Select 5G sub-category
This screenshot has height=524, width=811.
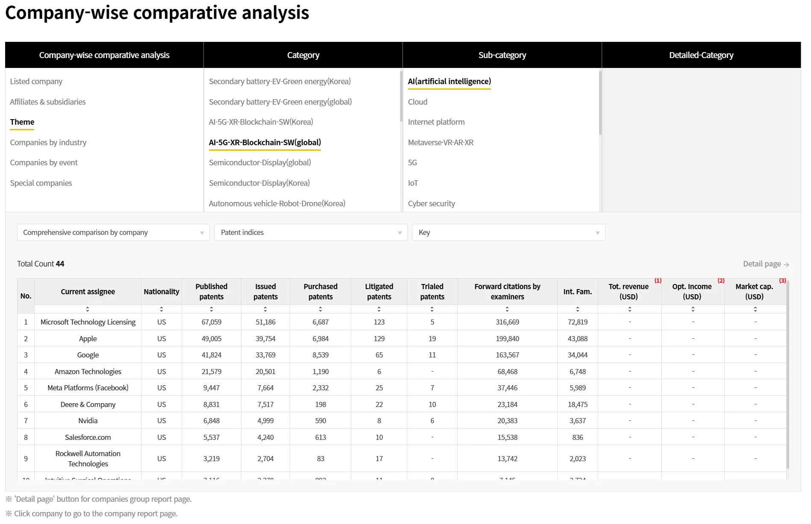coord(412,163)
